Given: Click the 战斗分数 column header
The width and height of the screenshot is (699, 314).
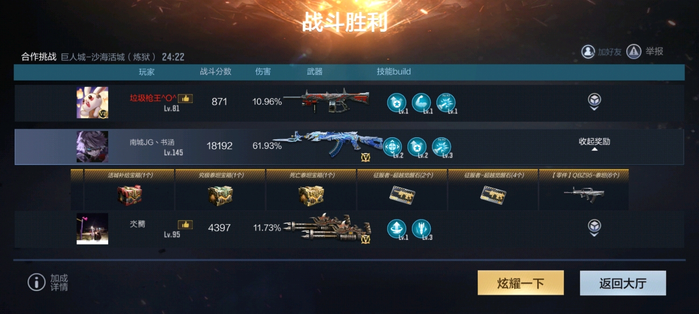Looking at the screenshot, I should click(216, 72).
